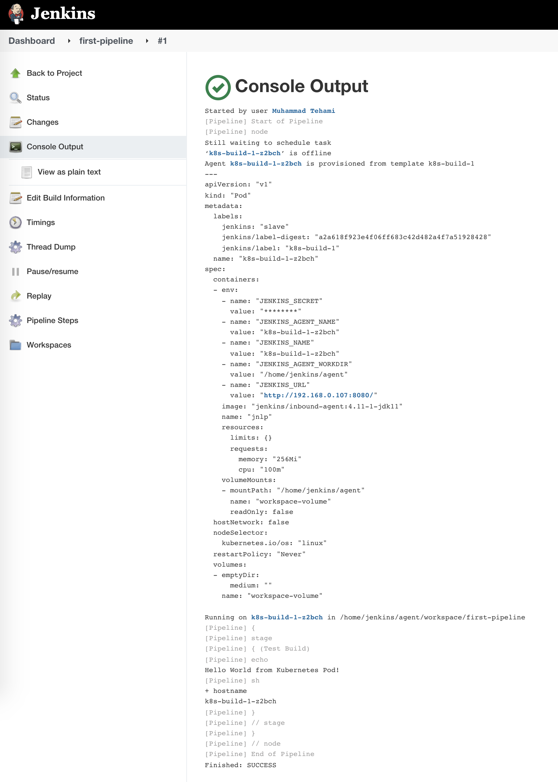
Task: Open the Replay label
Action: (x=39, y=296)
